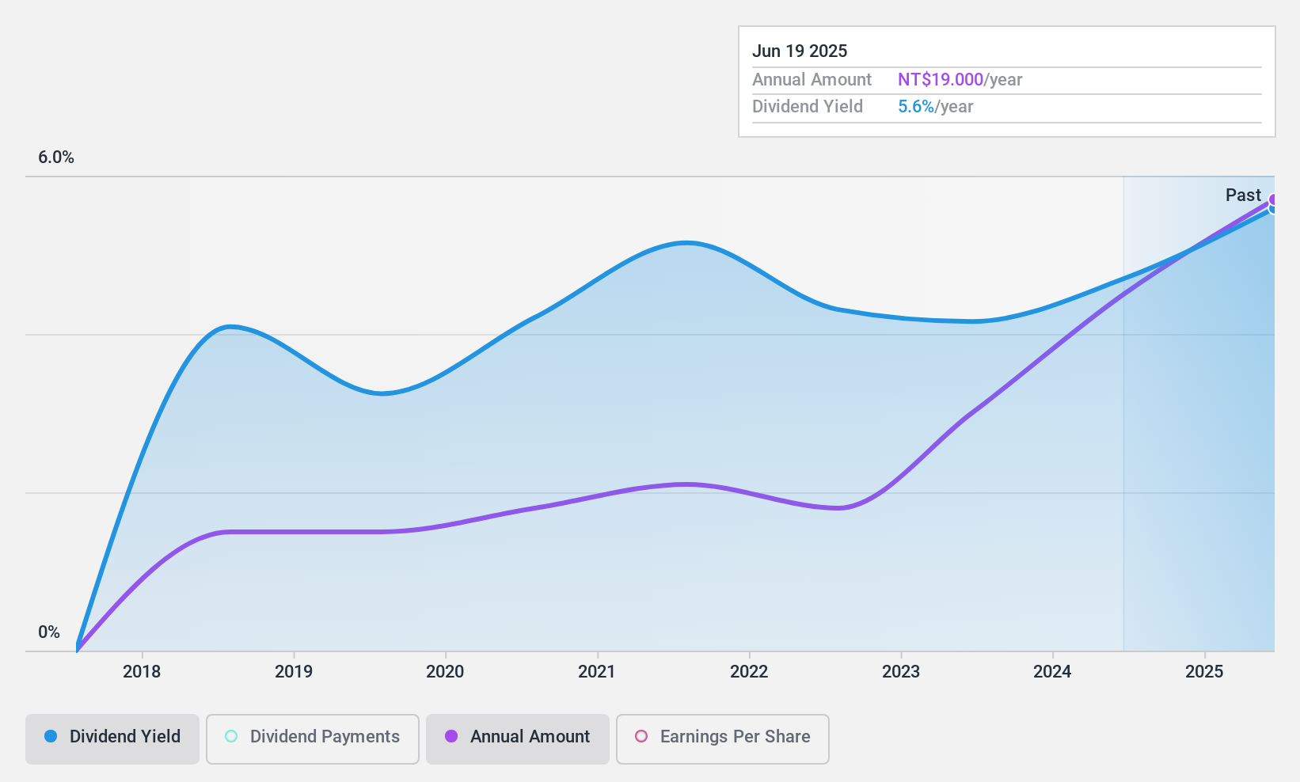The height and width of the screenshot is (782, 1300).
Task: Click the 2023 x-axis label
Action: pyautogui.click(x=901, y=671)
